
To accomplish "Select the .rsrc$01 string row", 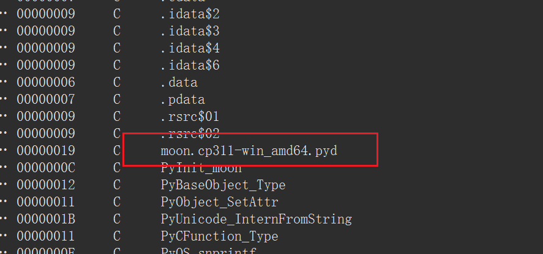I will click(x=189, y=116).
